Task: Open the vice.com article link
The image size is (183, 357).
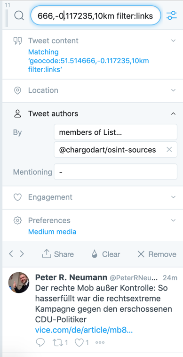Action: [x=84, y=330]
